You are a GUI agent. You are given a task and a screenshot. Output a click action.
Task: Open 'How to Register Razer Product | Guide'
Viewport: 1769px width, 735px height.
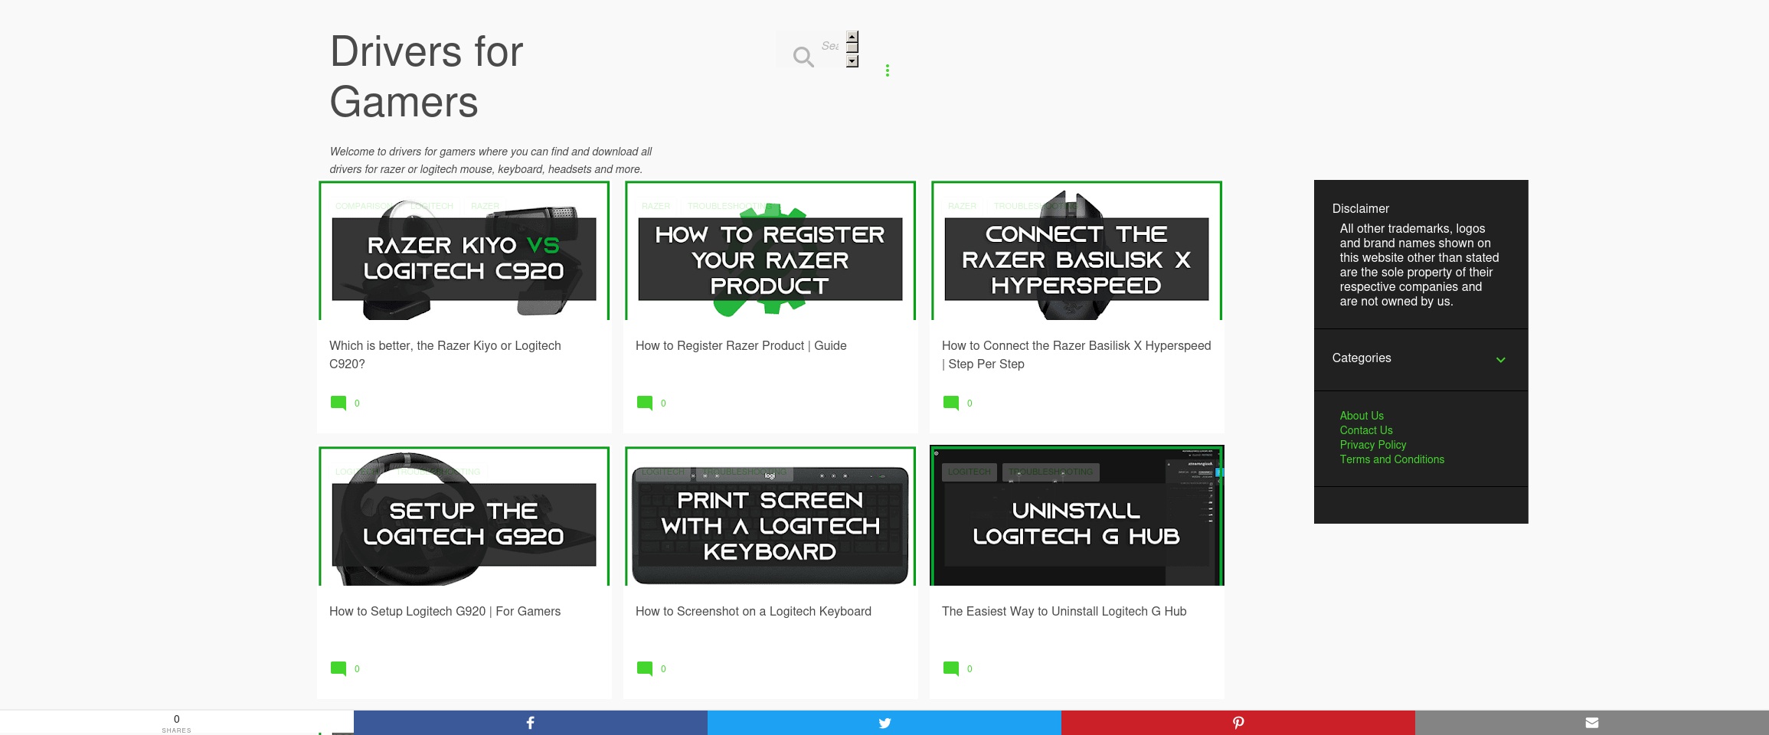coord(741,346)
